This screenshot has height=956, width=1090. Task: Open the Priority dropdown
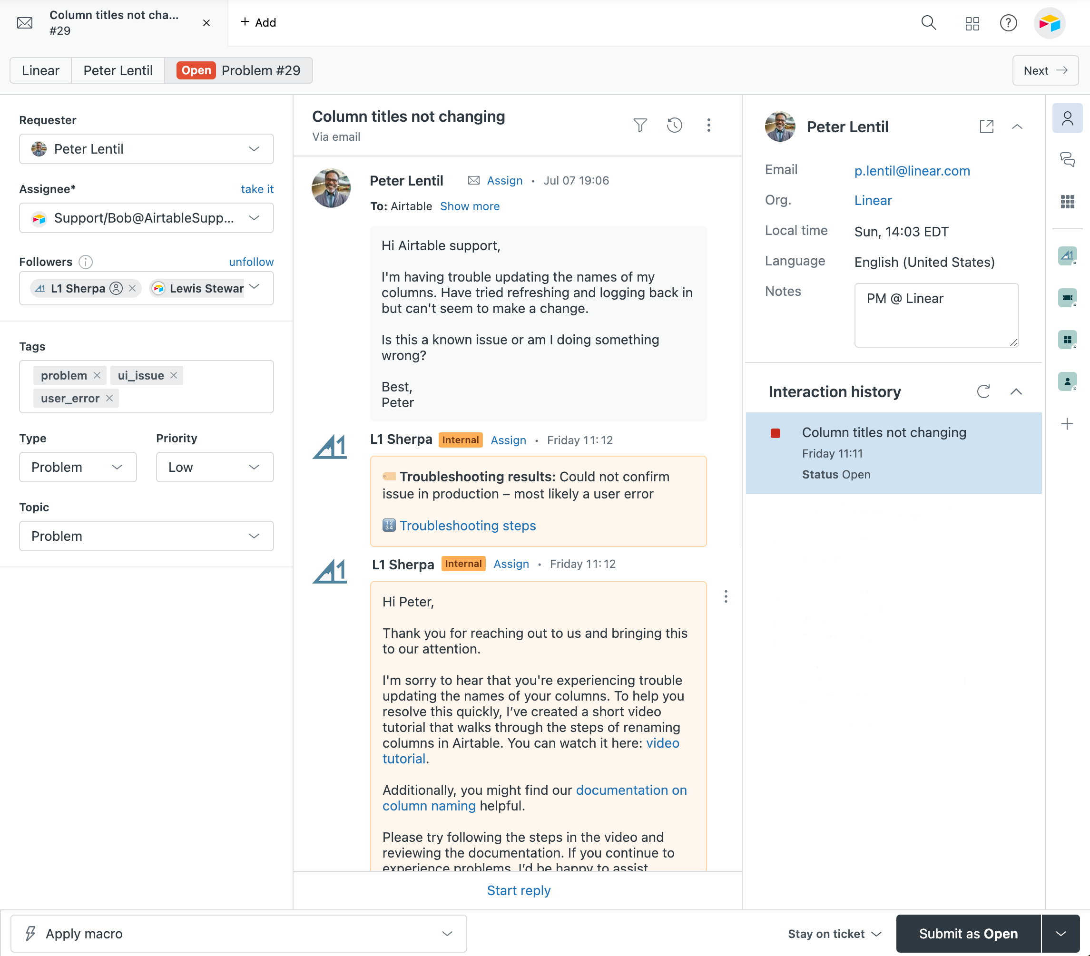[215, 467]
